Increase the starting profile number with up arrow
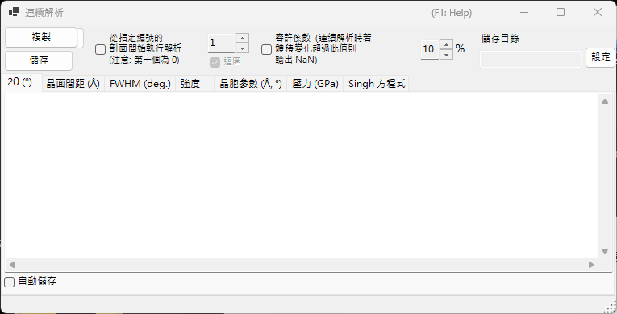 point(243,38)
